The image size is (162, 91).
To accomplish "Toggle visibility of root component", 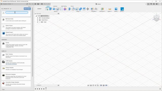I will 38,16.
